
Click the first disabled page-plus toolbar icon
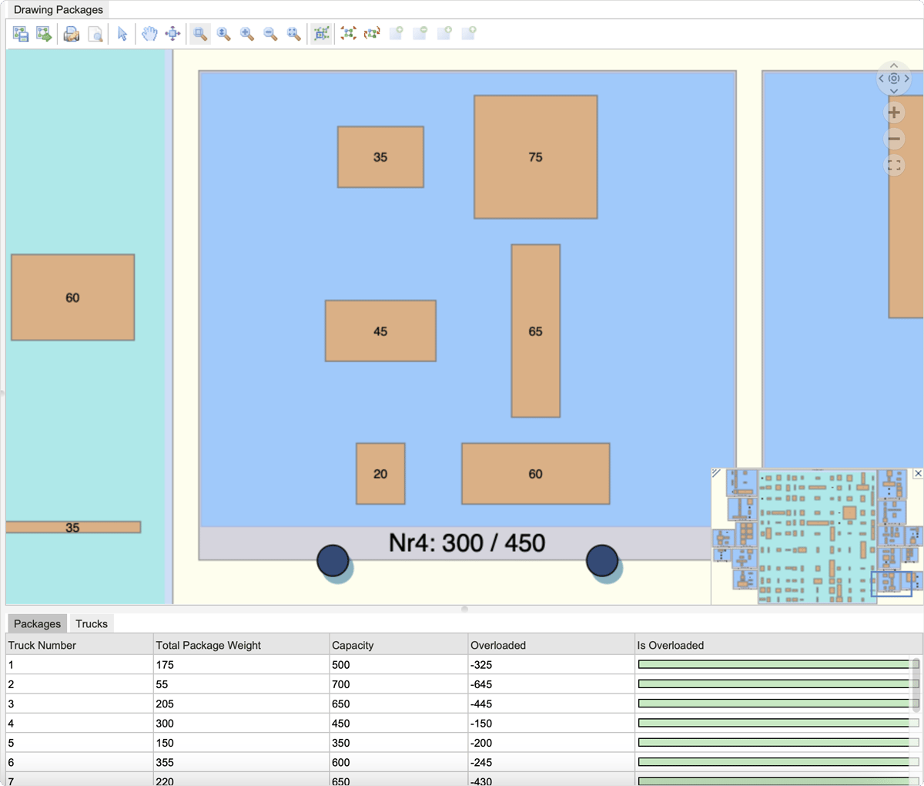[397, 34]
